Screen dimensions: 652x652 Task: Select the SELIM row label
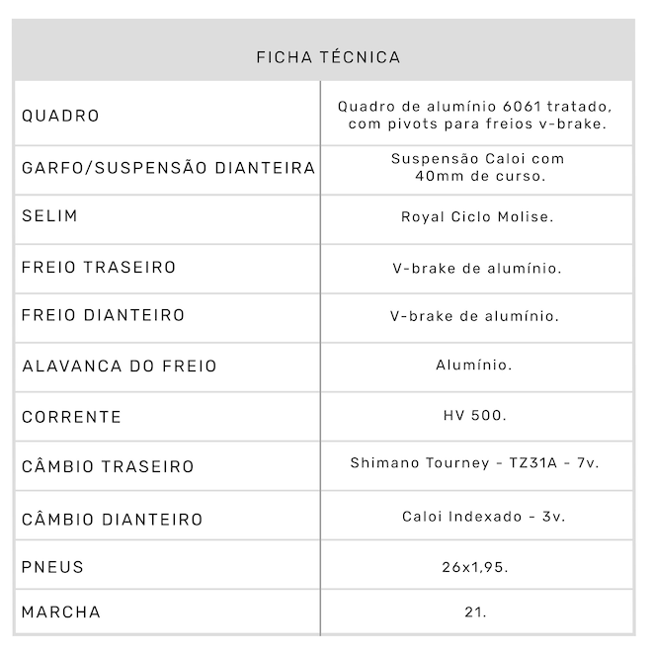(x=49, y=215)
